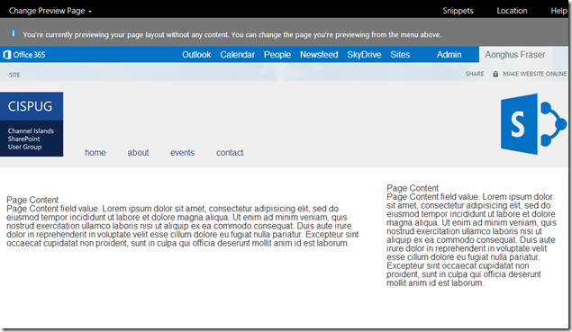Viewport: 572px width, 332px height.
Task: Click the preview notification message text
Action: coord(232,34)
